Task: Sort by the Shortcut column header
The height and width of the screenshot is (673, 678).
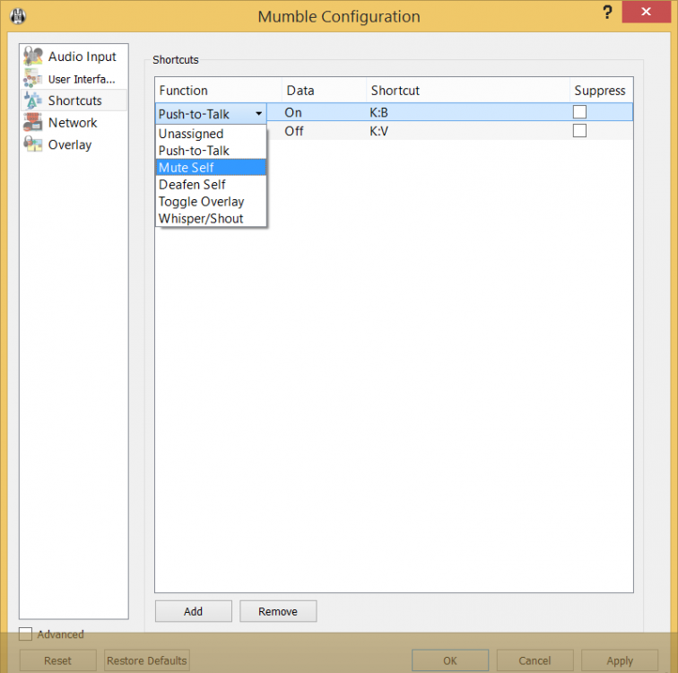Action: [x=395, y=91]
